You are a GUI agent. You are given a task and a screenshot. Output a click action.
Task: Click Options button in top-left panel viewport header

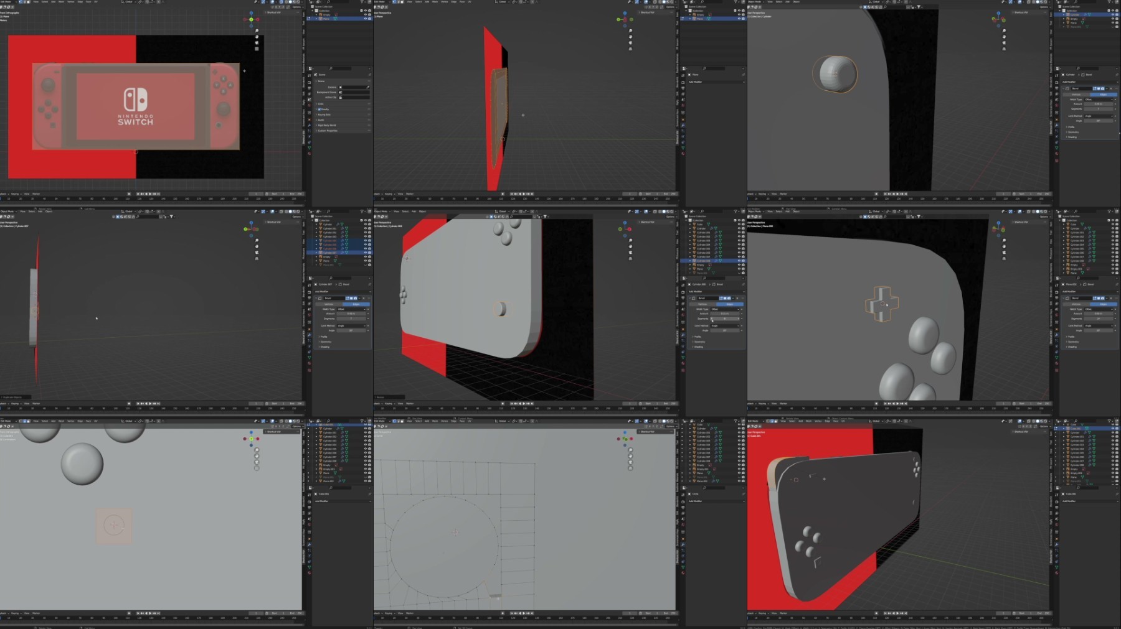point(296,7)
